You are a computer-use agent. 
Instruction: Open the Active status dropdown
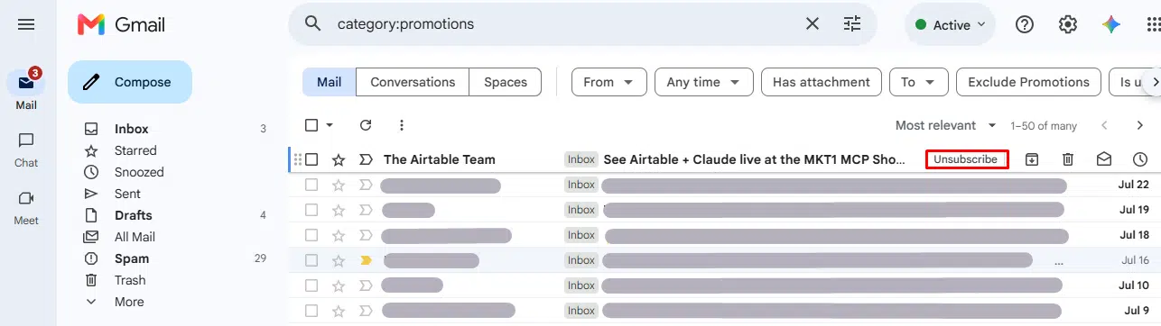(x=951, y=25)
